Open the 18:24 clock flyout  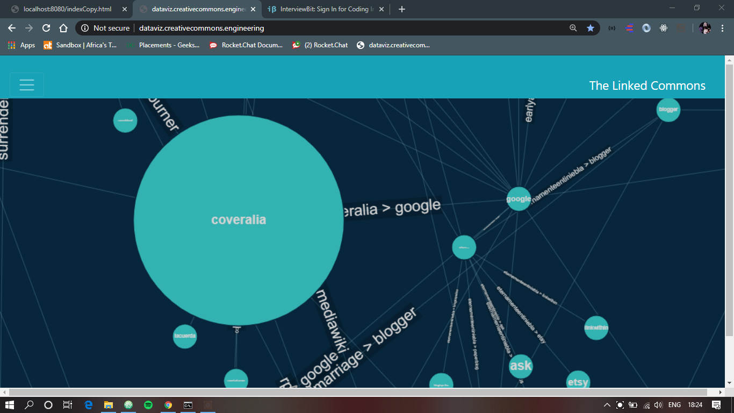click(695, 405)
